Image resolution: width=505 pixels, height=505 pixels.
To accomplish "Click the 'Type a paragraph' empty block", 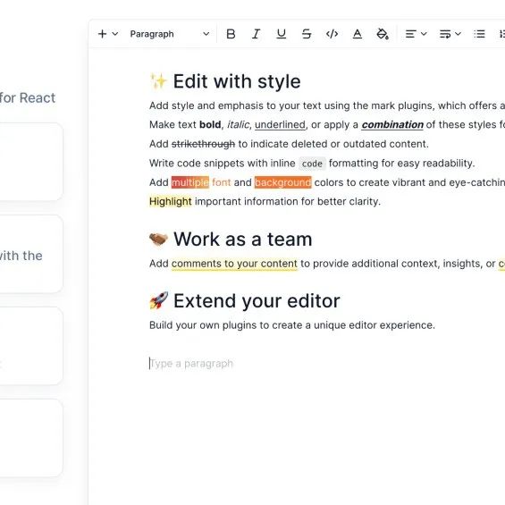I will pyautogui.click(x=191, y=364).
